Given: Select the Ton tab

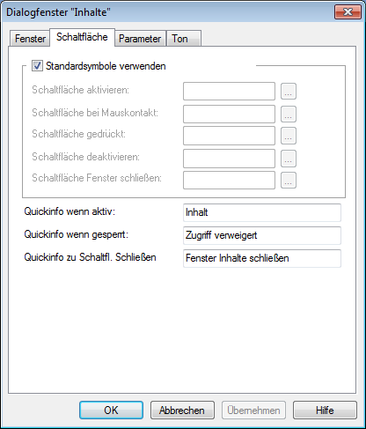Looking at the screenshot, I should pyautogui.click(x=184, y=39).
